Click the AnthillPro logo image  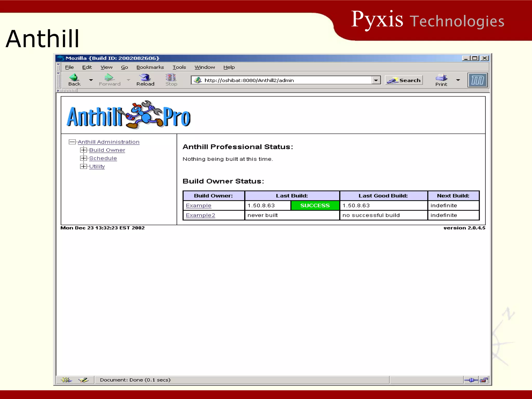tap(129, 115)
